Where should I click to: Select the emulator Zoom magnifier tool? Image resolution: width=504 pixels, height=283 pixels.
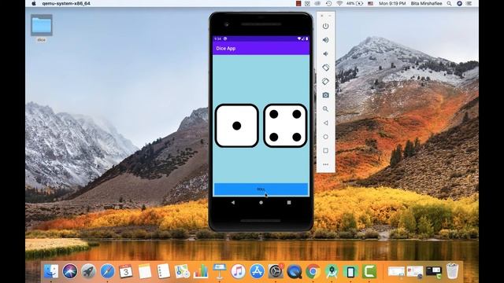tap(325, 108)
